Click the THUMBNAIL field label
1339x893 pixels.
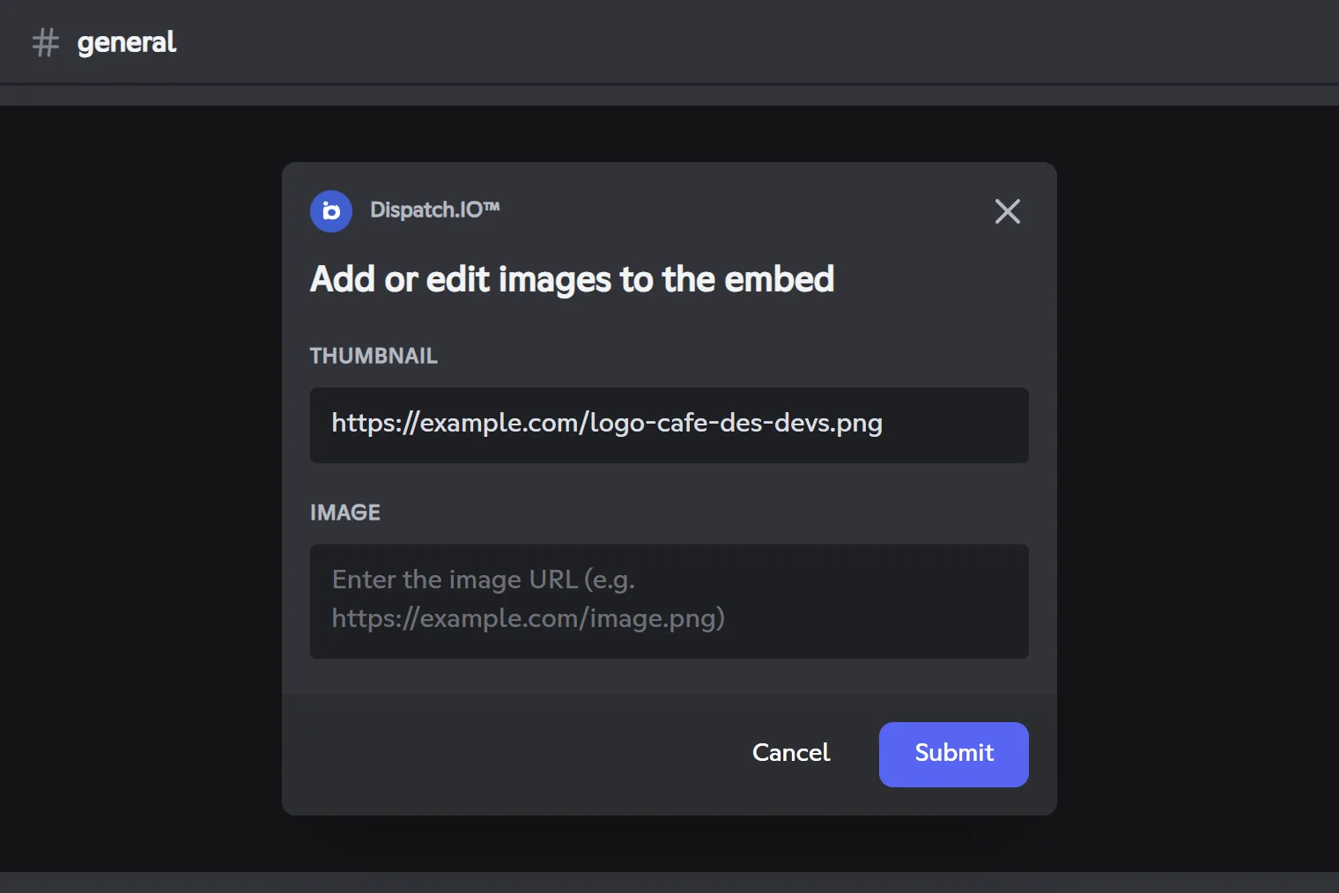374,356
